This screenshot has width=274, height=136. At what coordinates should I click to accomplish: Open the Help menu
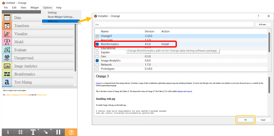[x=59, y=7]
